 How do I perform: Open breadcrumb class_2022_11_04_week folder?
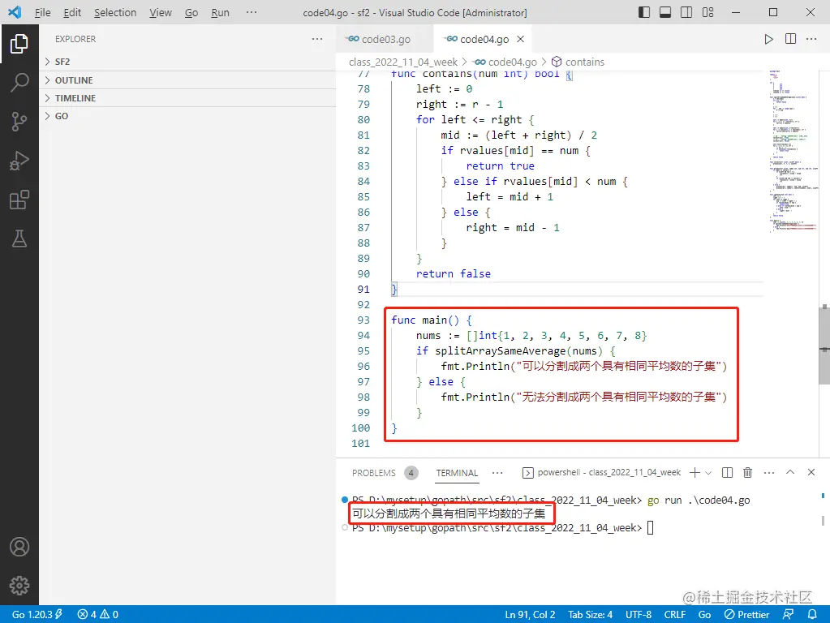click(402, 62)
